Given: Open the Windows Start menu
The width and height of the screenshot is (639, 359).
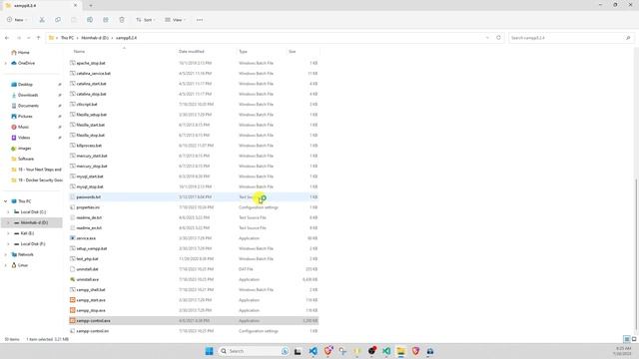Looking at the screenshot, I should [x=209, y=351].
